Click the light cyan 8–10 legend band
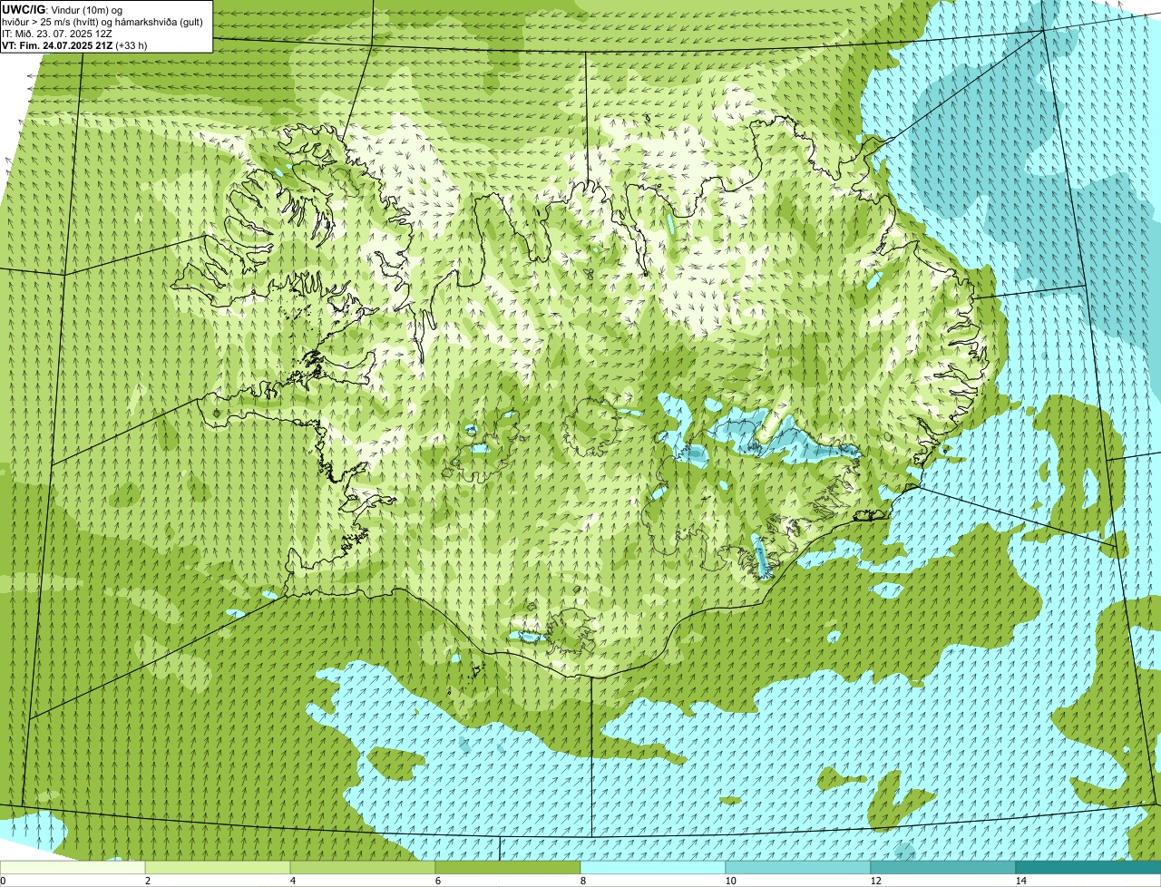Image resolution: width=1161 pixels, height=887 pixels. (x=653, y=867)
